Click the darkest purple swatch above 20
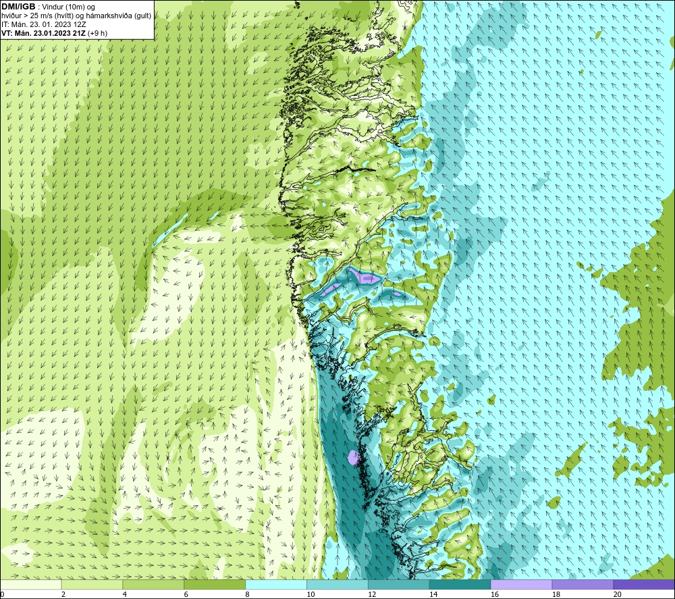The image size is (675, 599). pyautogui.click(x=644, y=585)
